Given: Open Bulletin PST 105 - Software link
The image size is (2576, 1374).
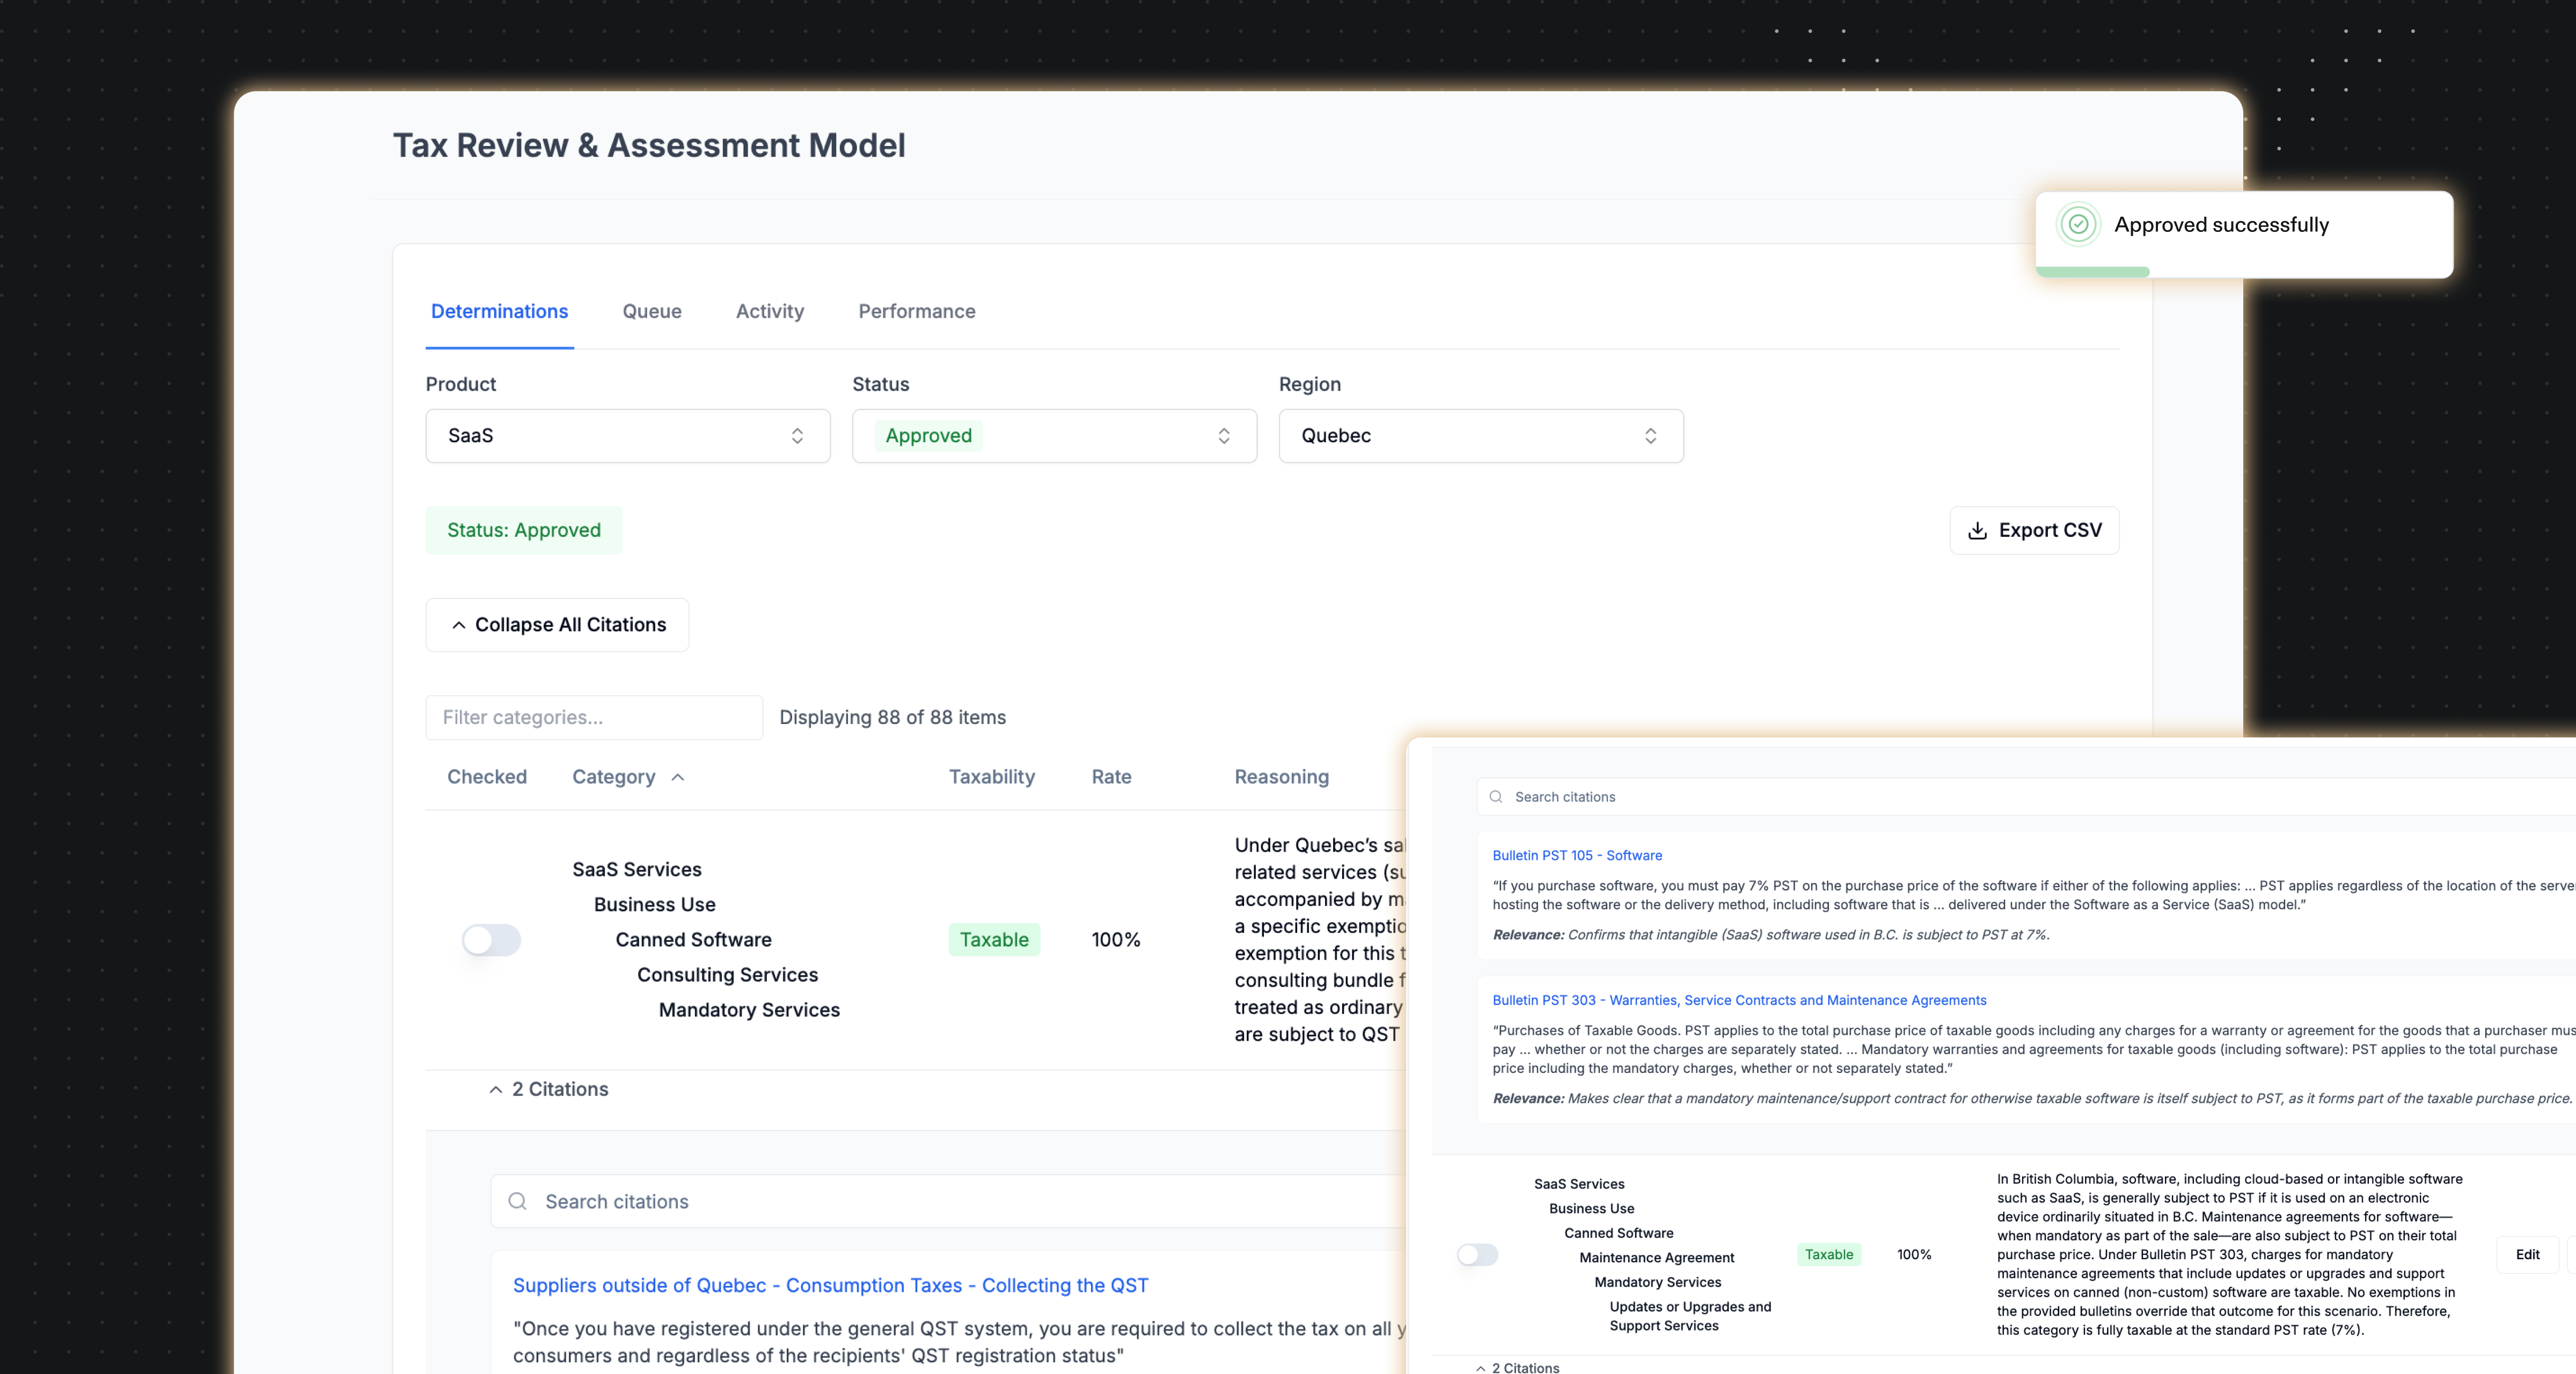Looking at the screenshot, I should [x=1577, y=855].
